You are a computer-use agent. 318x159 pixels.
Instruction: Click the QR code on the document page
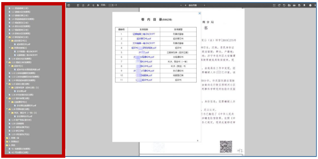coord(226,146)
